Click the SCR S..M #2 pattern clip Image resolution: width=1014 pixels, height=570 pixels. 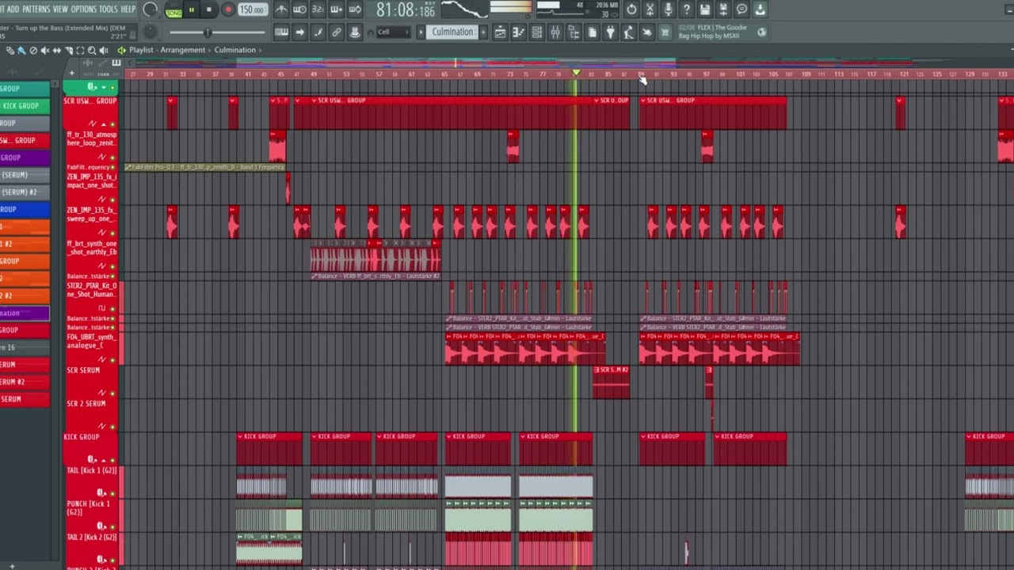pyautogui.click(x=611, y=382)
